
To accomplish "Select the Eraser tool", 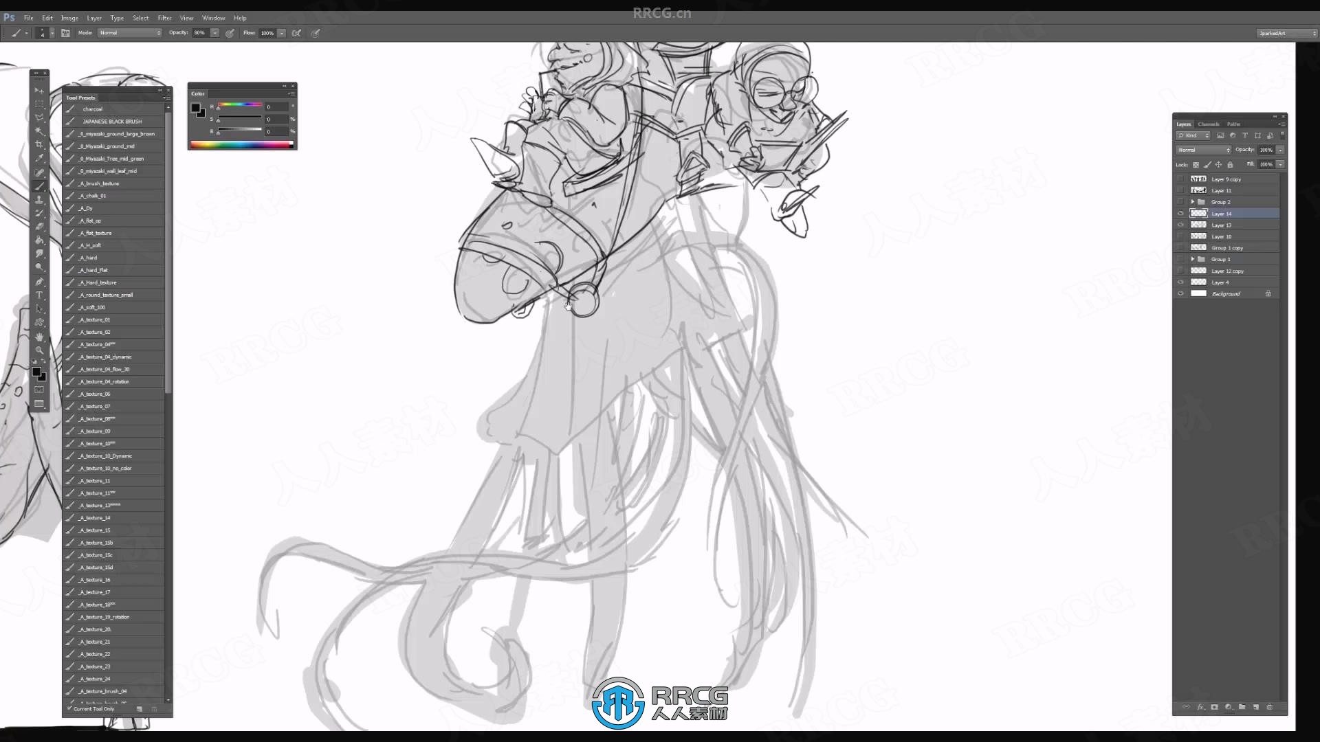I will point(39,227).
